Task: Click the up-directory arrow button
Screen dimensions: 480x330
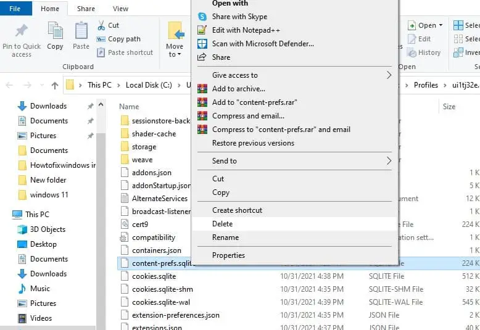Action: point(55,85)
